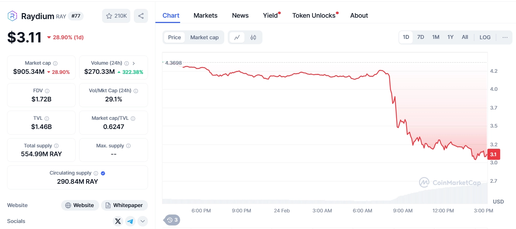This screenshot has height=229, width=516.
Task: Switch to candlestick chart icon
Action: pos(253,37)
